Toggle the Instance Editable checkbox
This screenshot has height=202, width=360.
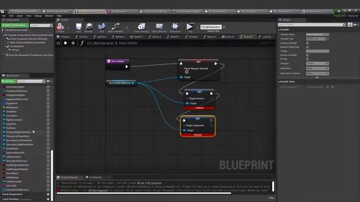308,43
